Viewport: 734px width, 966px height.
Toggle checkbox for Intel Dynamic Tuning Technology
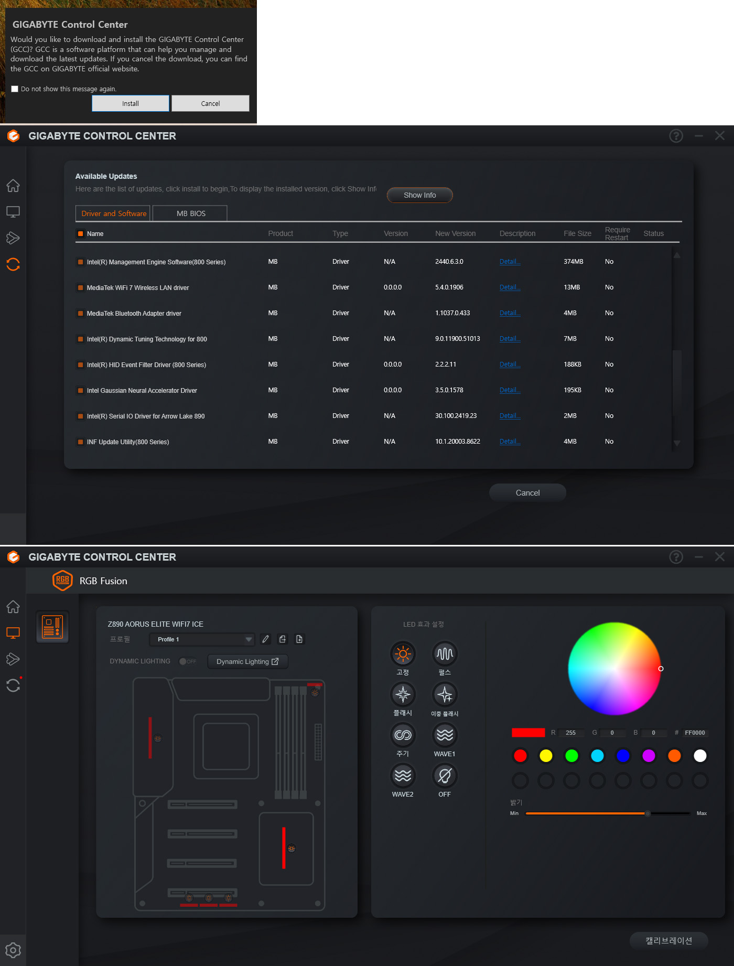80,339
